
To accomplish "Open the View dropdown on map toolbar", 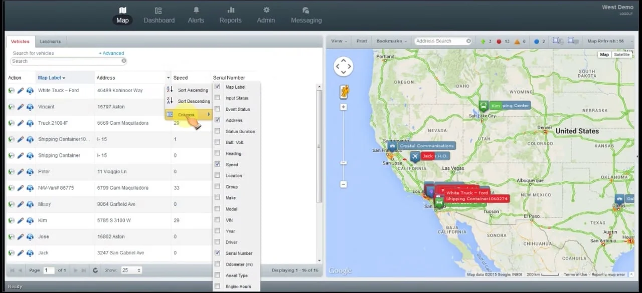I will tap(339, 41).
